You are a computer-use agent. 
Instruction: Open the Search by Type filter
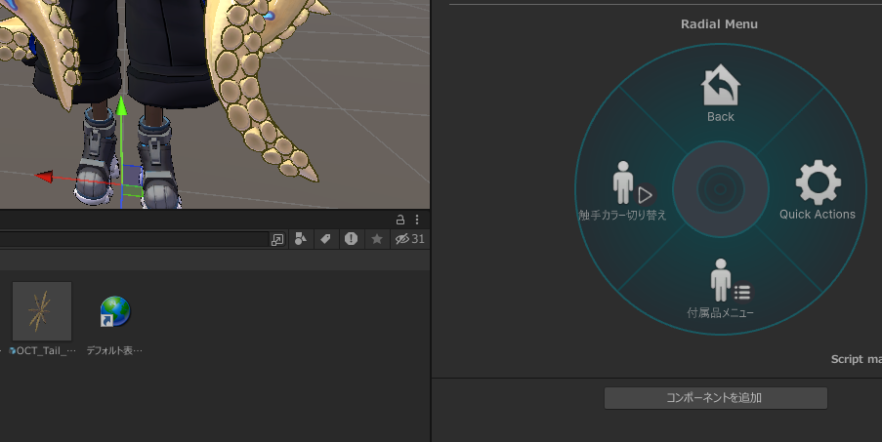click(301, 239)
